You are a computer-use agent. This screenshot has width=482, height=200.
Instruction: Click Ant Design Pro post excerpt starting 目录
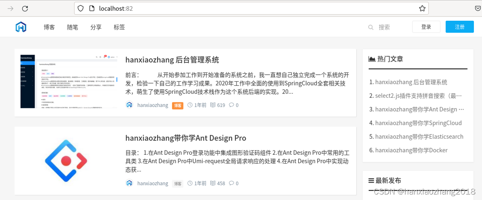click(x=237, y=161)
